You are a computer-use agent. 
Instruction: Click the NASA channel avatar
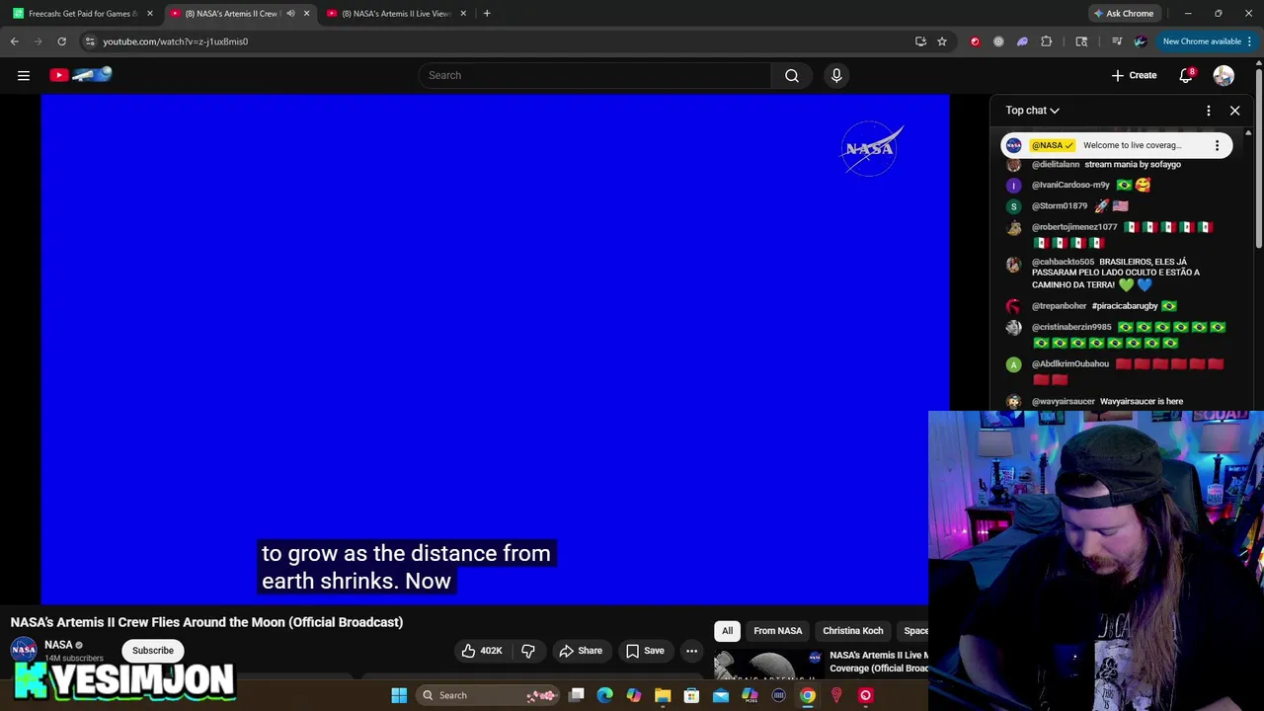[x=24, y=650]
